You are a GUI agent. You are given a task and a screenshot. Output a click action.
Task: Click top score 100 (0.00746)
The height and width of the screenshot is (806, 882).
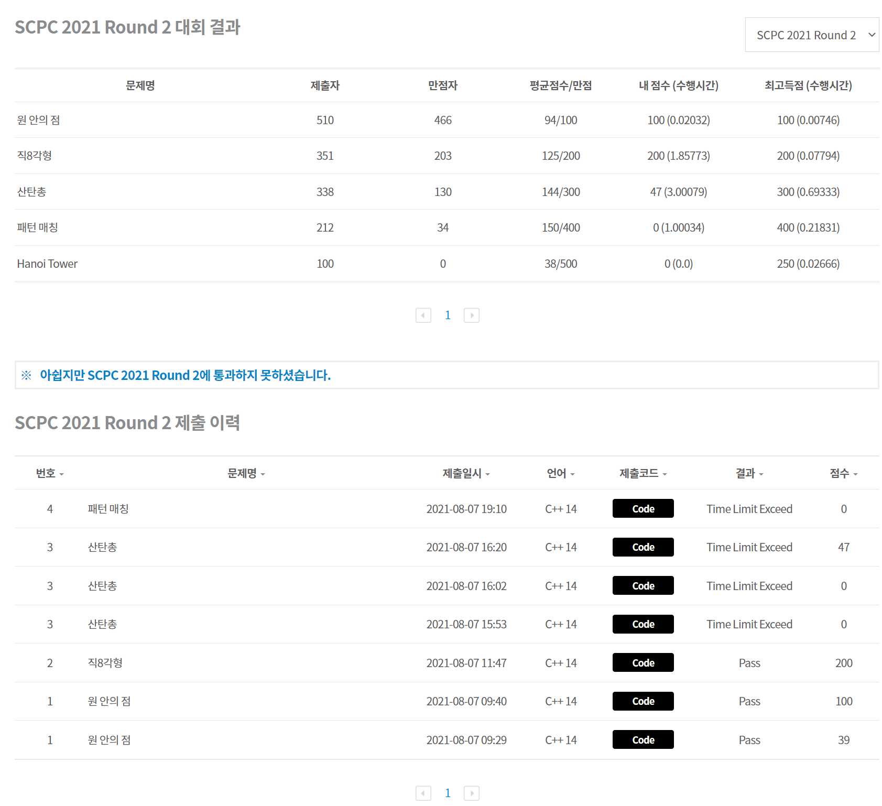808,120
